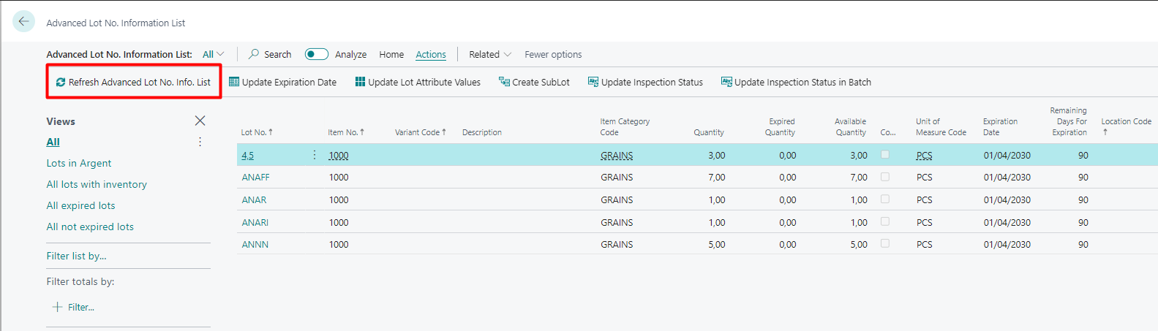Click the Update Inspection Status icon
This screenshot has width=1158, height=331.
(593, 82)
